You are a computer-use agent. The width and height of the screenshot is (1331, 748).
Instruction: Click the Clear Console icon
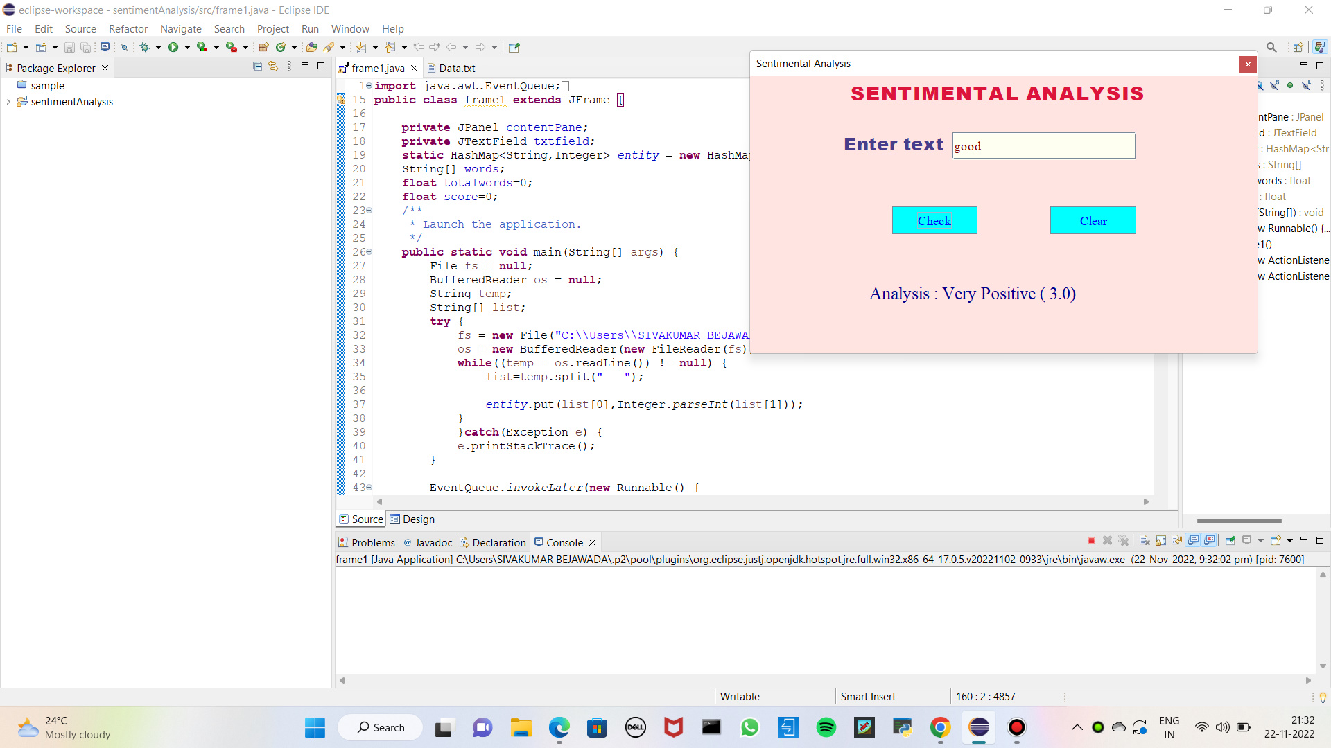point(1145,541)
